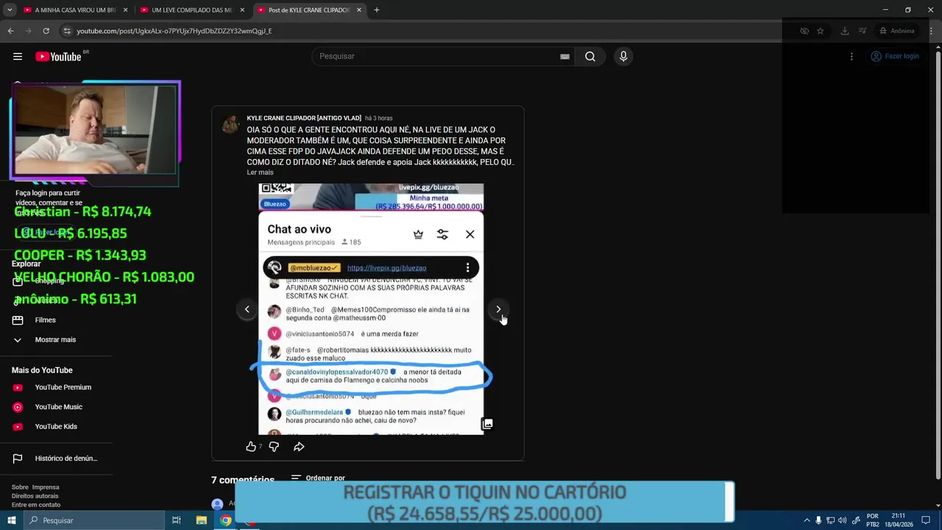
Task: Share the post with the arrow icon
Action: click(299, 447)
